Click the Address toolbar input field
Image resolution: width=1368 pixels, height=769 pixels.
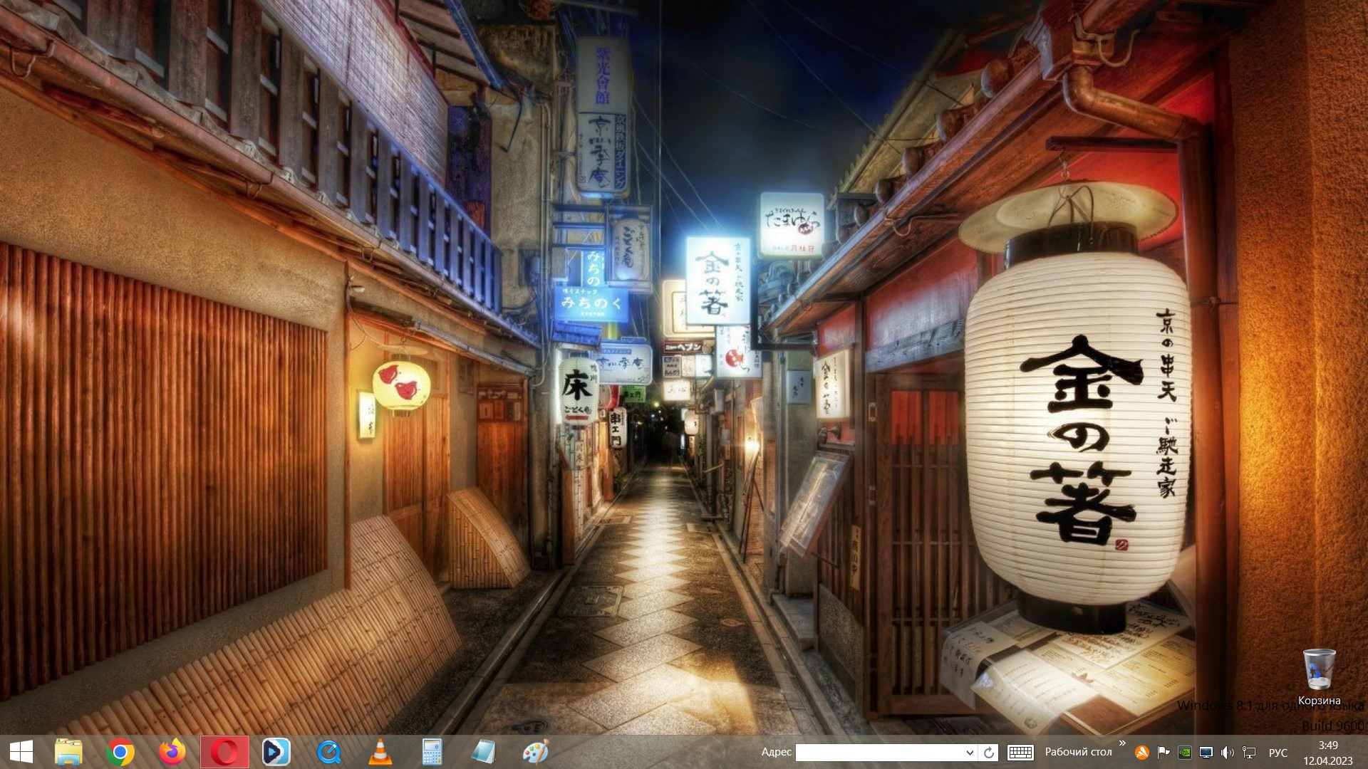(x=879, y=753)
